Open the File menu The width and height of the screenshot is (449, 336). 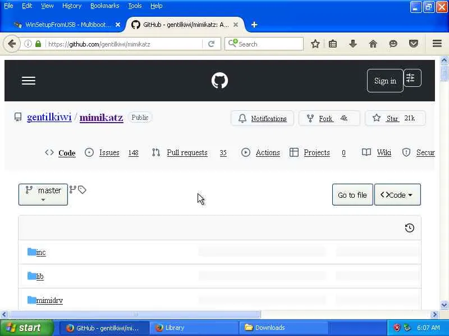click(x=8, y=6)
